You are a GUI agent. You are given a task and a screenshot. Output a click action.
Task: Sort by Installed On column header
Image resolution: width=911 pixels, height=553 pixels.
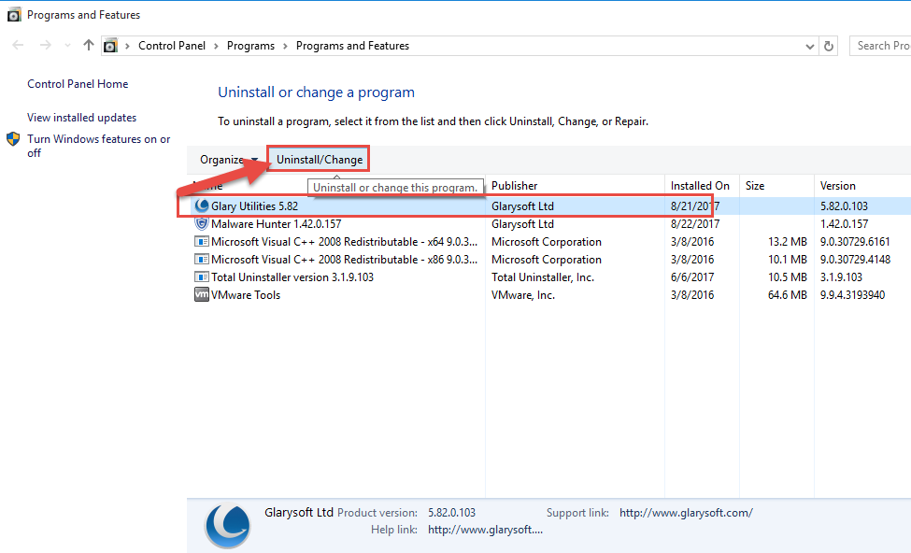[702, 185]
